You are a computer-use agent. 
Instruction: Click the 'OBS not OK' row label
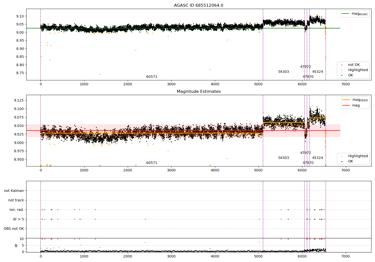(14, 229)
